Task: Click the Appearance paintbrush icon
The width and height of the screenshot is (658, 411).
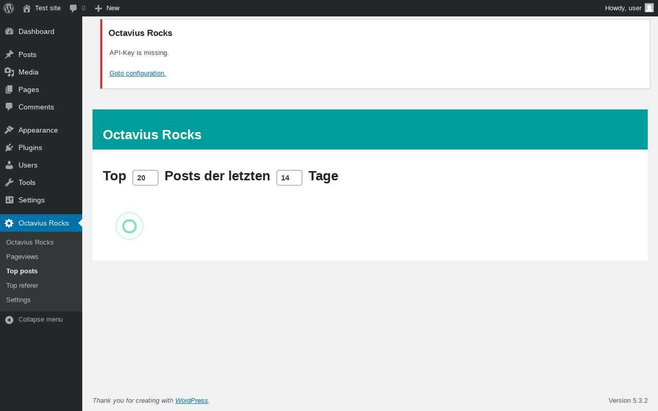Action: pos(9,130)
